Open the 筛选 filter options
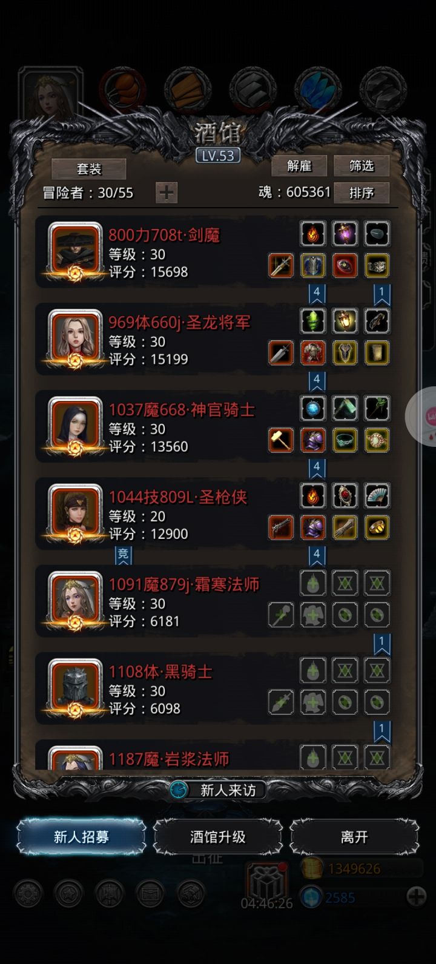This screenshot has width=436, height=964. pyautogui.click(x=361, y=165)
